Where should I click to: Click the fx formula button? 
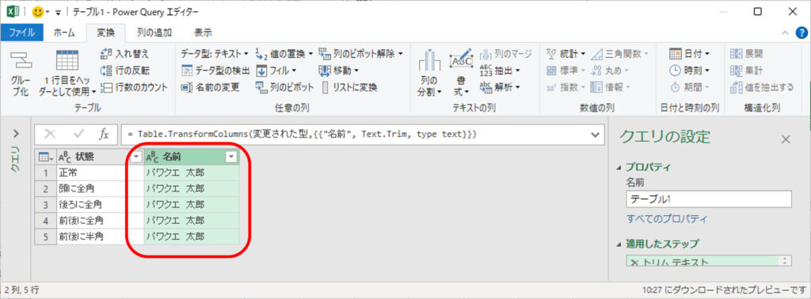pyautogui.click(x=104, y=134)
